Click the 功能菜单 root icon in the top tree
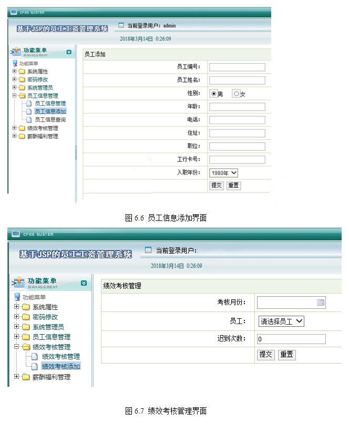 click(15, 63)
